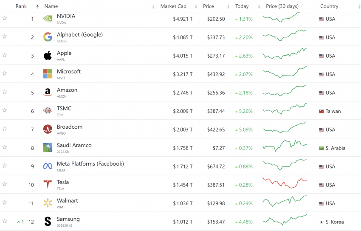361x231 pixels.
Task: Open the NVIDIA company link
Action: [x=66, y=16]
